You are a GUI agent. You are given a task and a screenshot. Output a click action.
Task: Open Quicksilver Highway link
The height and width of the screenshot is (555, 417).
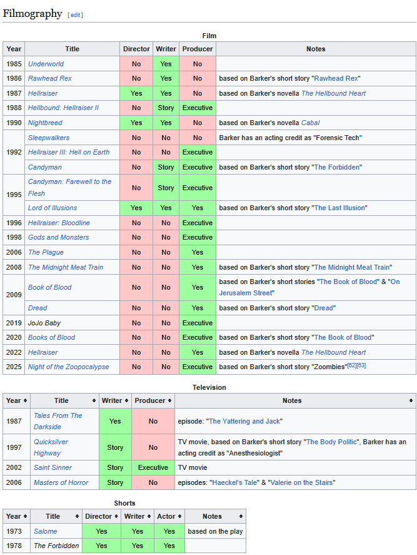pyautogui.click(x=51, y=447)
